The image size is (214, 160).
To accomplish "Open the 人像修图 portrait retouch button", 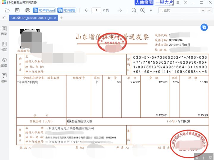I will click(x=144, y=2).
